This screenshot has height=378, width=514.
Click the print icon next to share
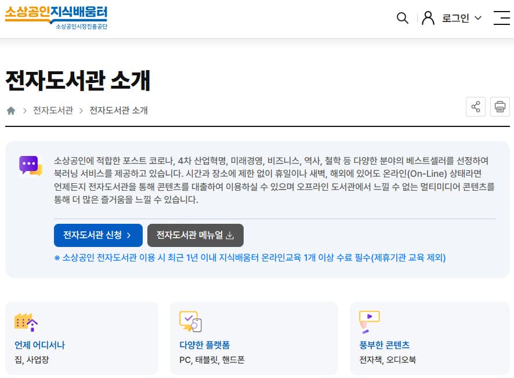pos(499,107)
